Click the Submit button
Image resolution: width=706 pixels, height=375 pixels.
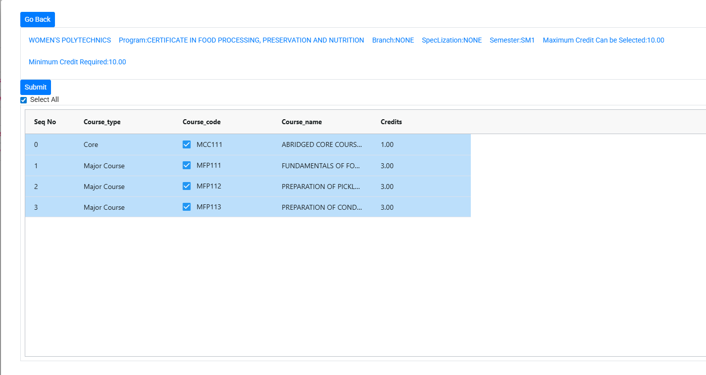[36, 87]
